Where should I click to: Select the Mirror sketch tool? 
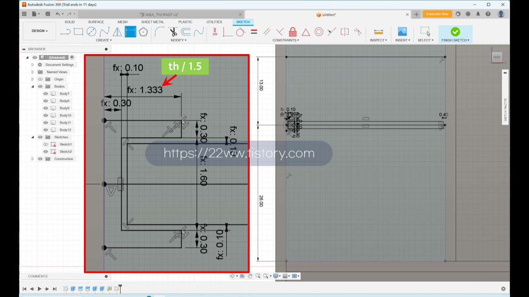117,32
